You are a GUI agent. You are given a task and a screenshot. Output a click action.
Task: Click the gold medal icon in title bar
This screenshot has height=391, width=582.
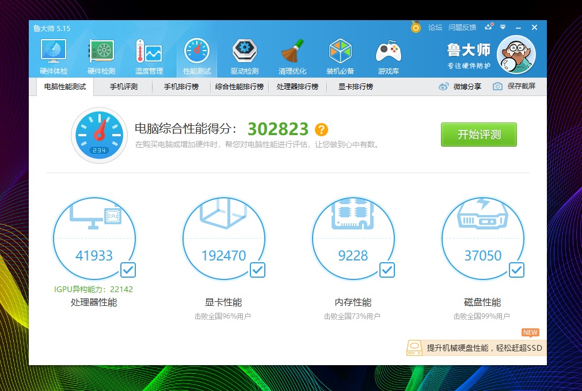416,27
